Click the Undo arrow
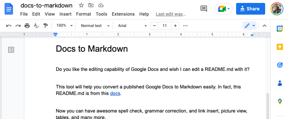Image resolution: width=288 pixels, height=119 pixels. [8, 26]
